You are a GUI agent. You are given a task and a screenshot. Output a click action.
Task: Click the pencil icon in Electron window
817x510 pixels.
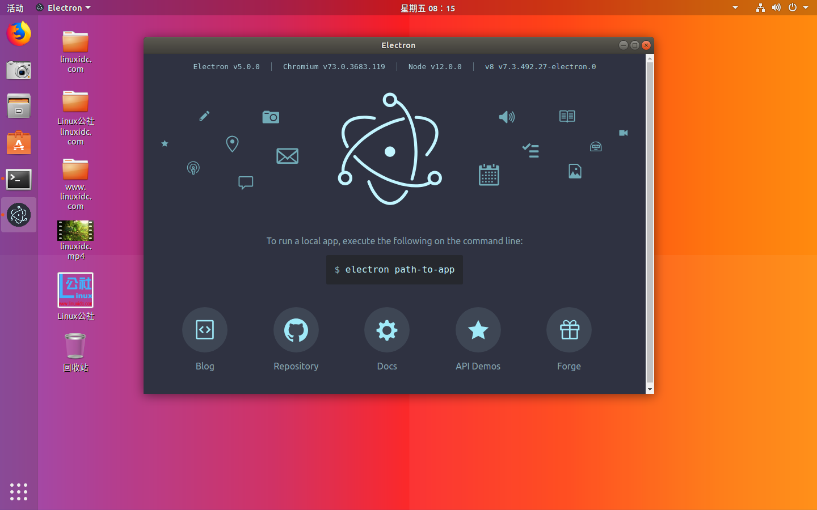point(204,116)
